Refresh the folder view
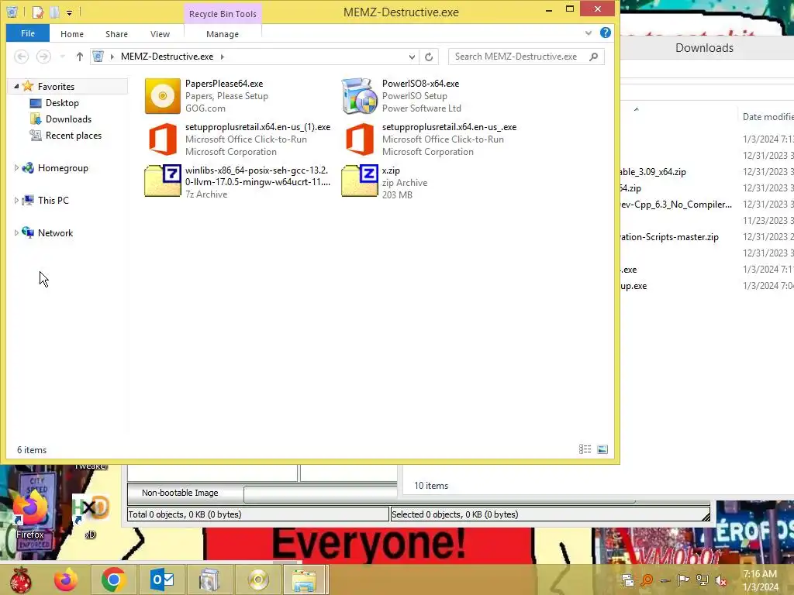794x595 pixels. (429, 57)
